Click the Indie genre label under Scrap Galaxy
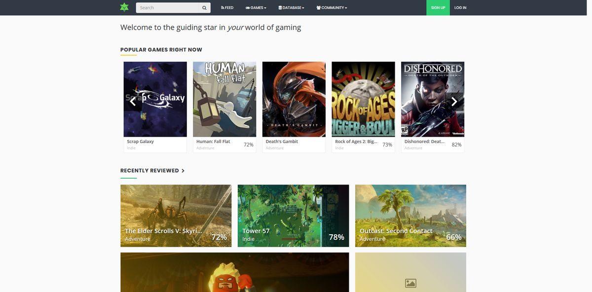The height and width of the screenshot is (292, 592). [131, 148]
